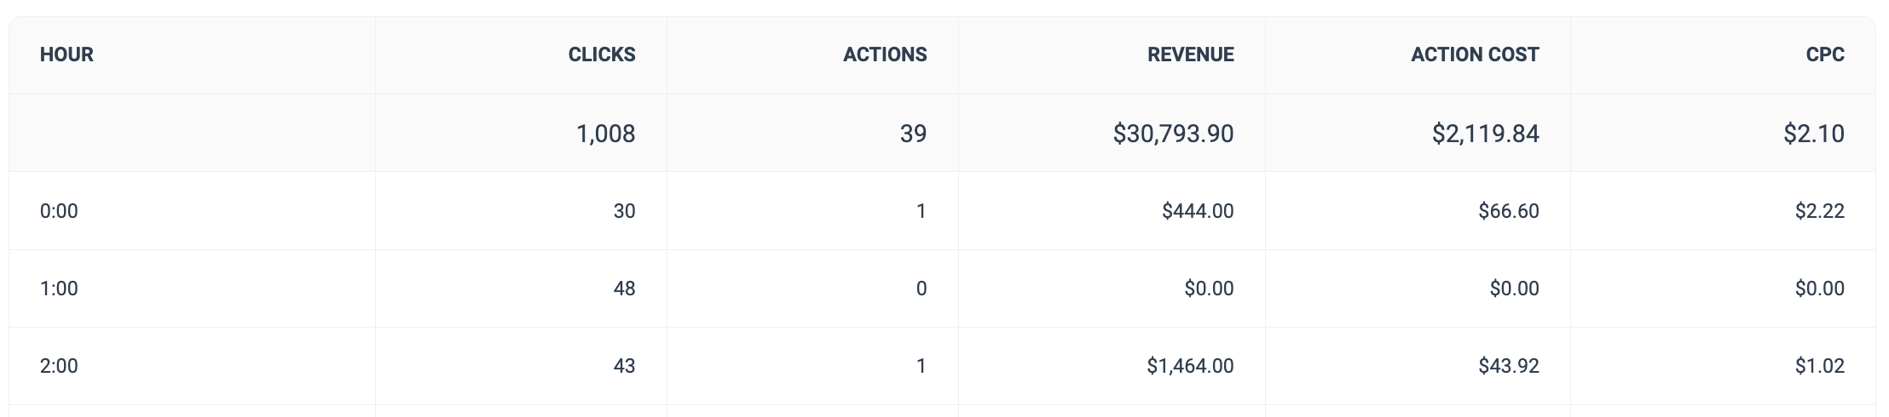Click the $43.92 action cost cell

point(1508,366)
